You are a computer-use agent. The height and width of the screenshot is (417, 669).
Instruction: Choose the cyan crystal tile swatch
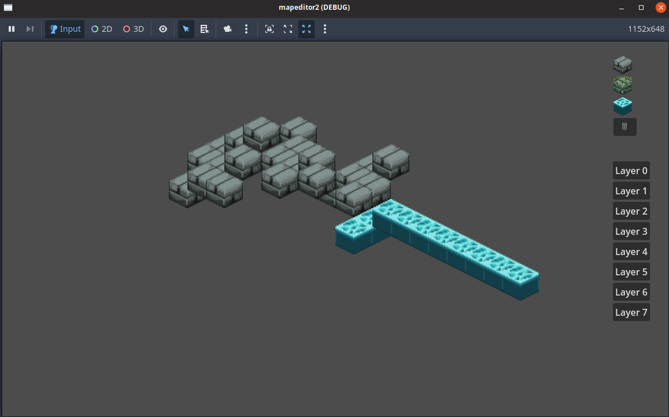pyautogui.click(x=623, y=106)
